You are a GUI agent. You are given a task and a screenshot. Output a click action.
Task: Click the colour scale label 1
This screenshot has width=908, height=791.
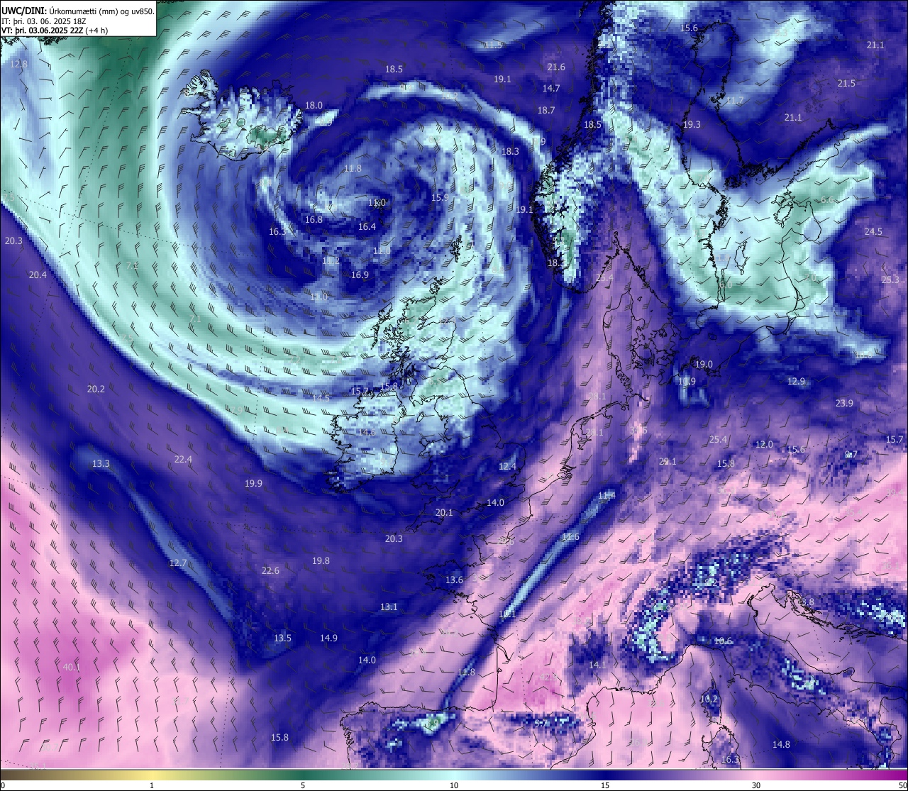pyautogui.click(x=152, y=785)
